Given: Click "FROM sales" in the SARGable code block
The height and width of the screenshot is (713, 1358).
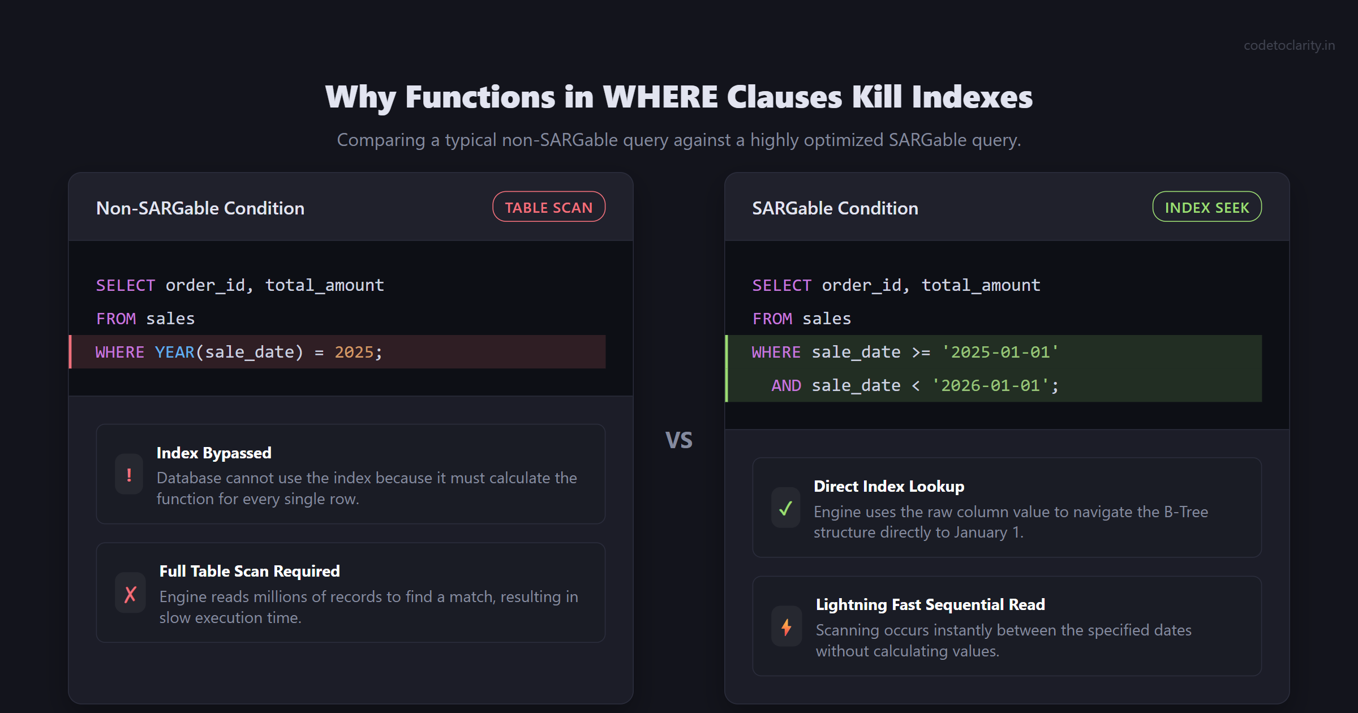Looking at the screenshot, I should [x=802, y=319].
